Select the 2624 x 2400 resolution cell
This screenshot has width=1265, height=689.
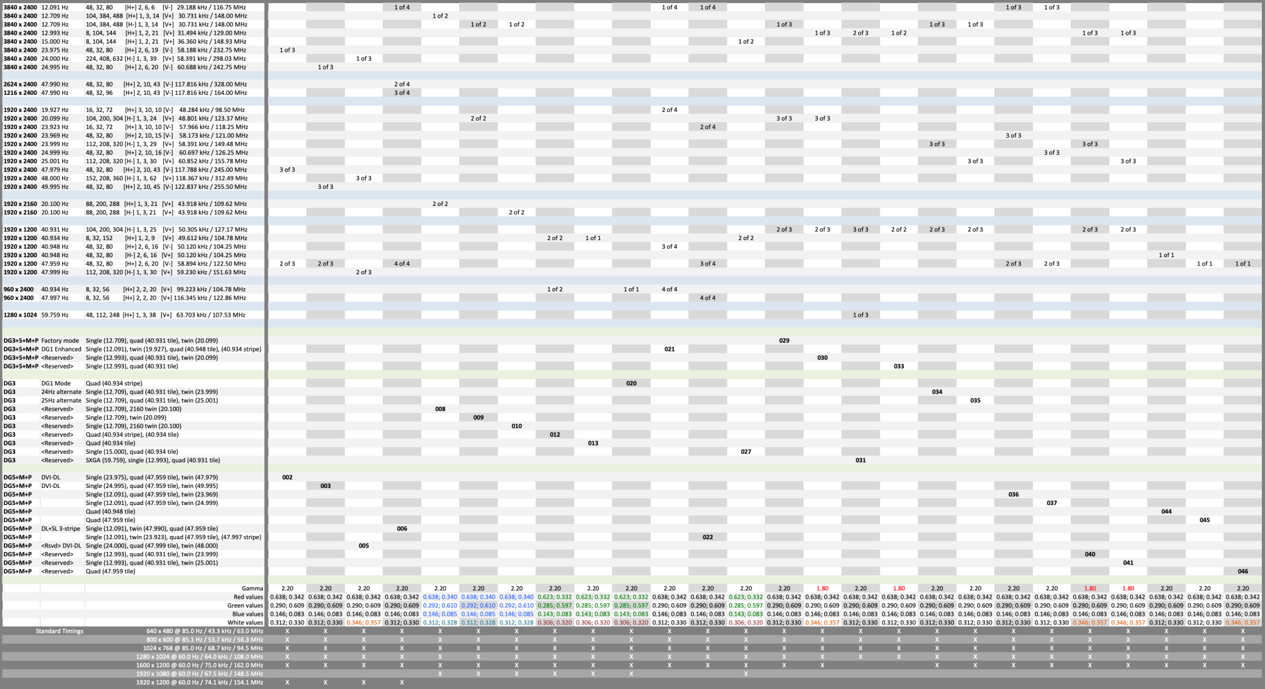coord(20,84)
